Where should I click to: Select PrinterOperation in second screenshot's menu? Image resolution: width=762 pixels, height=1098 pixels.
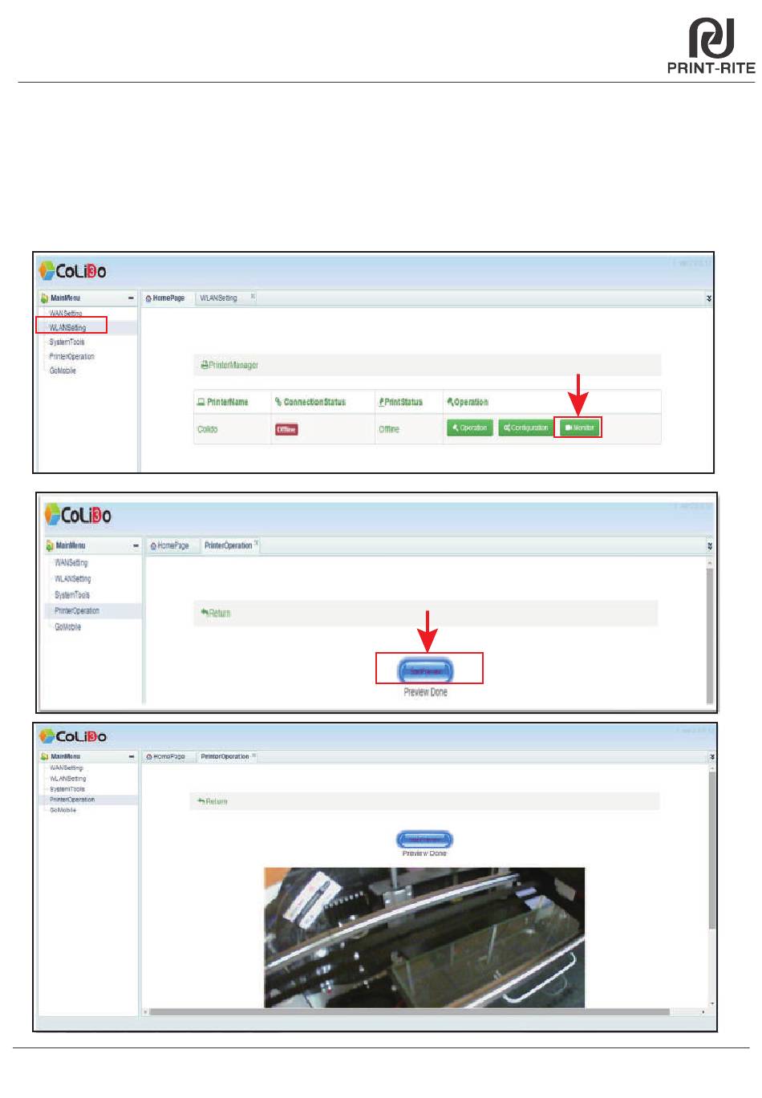pyautogui.click(x=77, y=611)
